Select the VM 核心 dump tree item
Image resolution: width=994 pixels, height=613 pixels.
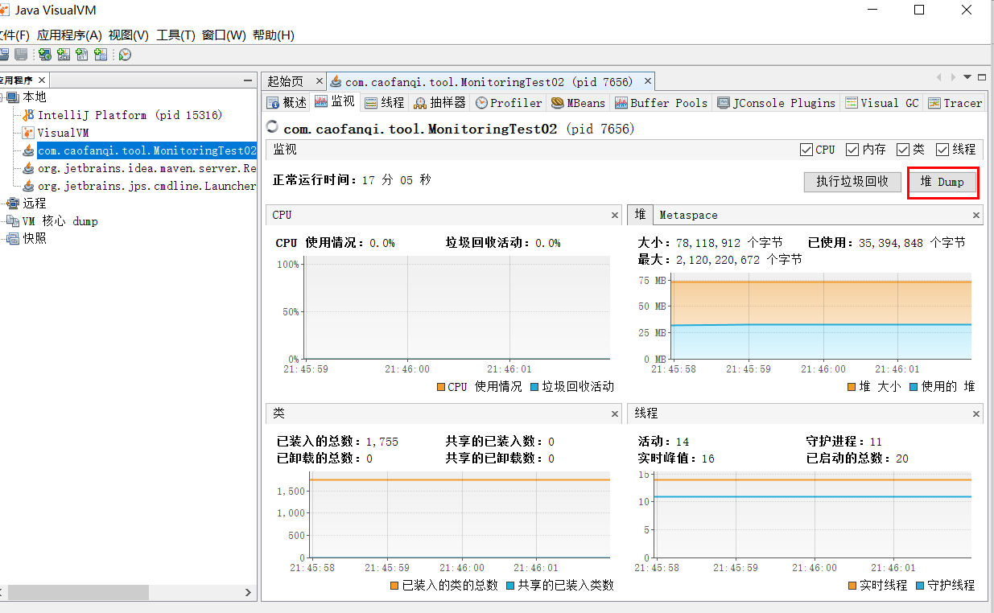60,220
